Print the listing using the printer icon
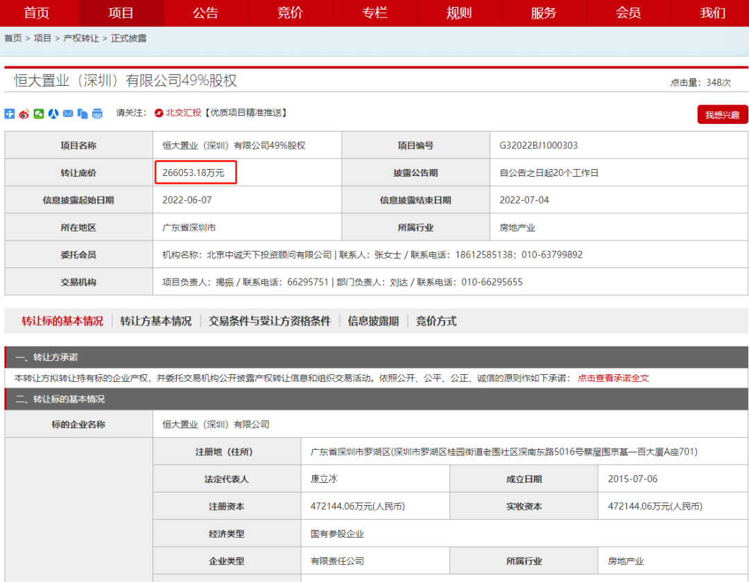 click(97, 114)
